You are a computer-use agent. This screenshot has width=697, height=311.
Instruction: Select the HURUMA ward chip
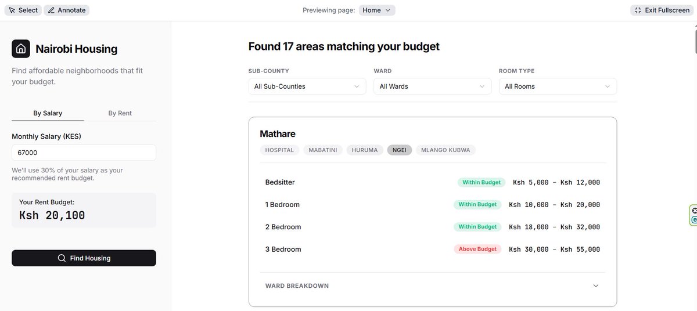pyautogui.click(x=365, y=150)
